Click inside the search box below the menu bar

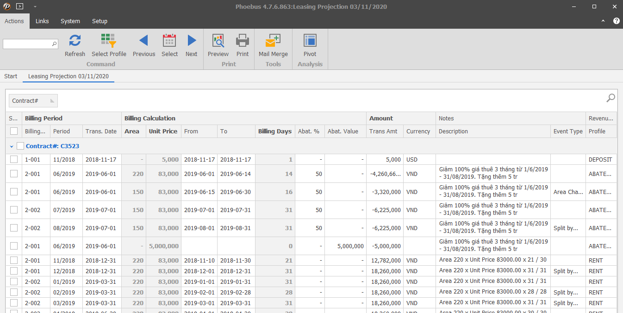[28, 43]
